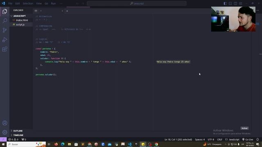Viewport: 262px width, 147px height.
Task: Open the Source Control view
Action: (x=5, y=30)
